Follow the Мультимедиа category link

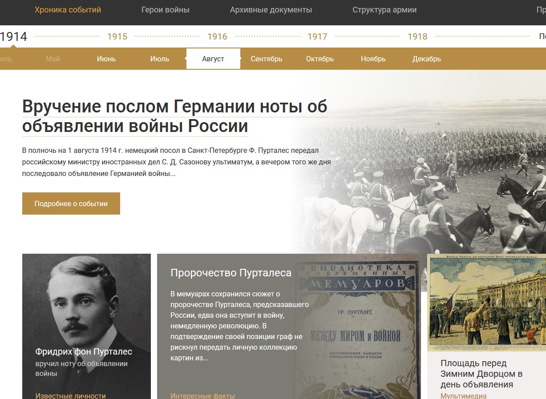coord(464,395)
